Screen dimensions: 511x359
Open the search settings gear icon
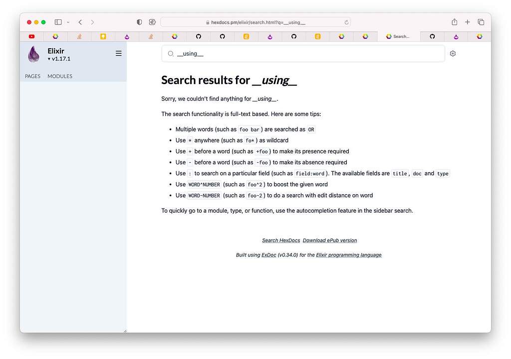[x=453, y=53]
